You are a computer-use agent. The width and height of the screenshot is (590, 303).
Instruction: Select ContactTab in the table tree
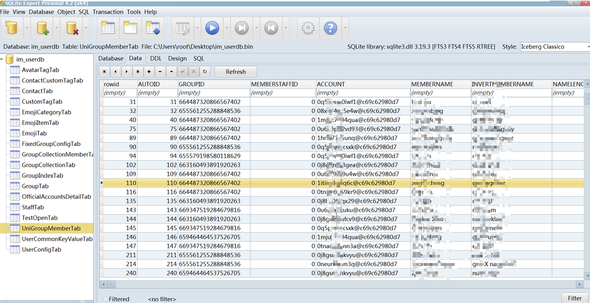pyautogui.click(x=37, y=91)
